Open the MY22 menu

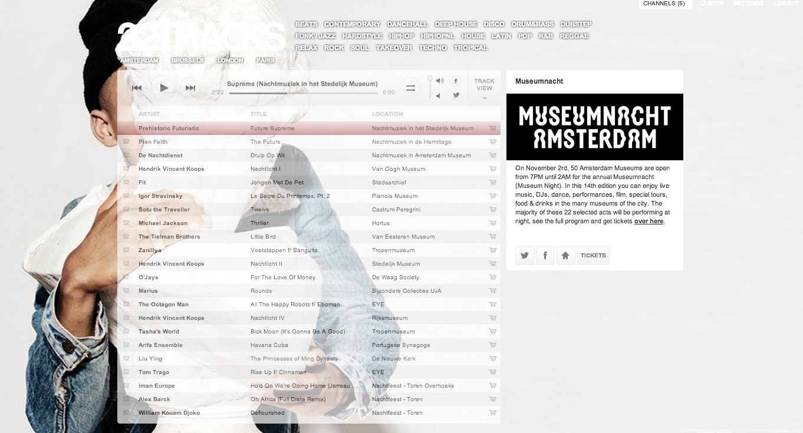711,4
